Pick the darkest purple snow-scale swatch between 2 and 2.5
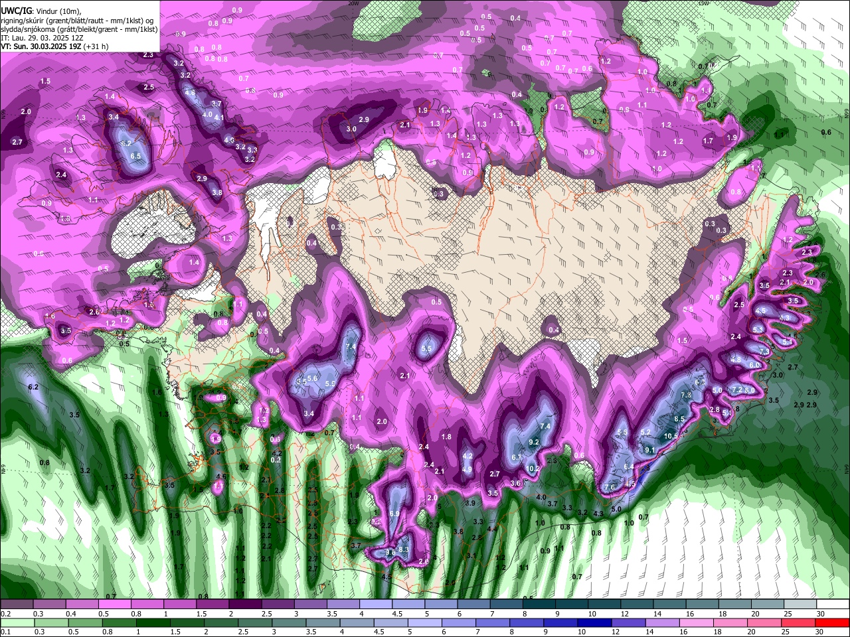 (245, 604)
